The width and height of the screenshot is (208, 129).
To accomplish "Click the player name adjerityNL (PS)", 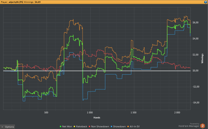I will [x=16, y=2].
